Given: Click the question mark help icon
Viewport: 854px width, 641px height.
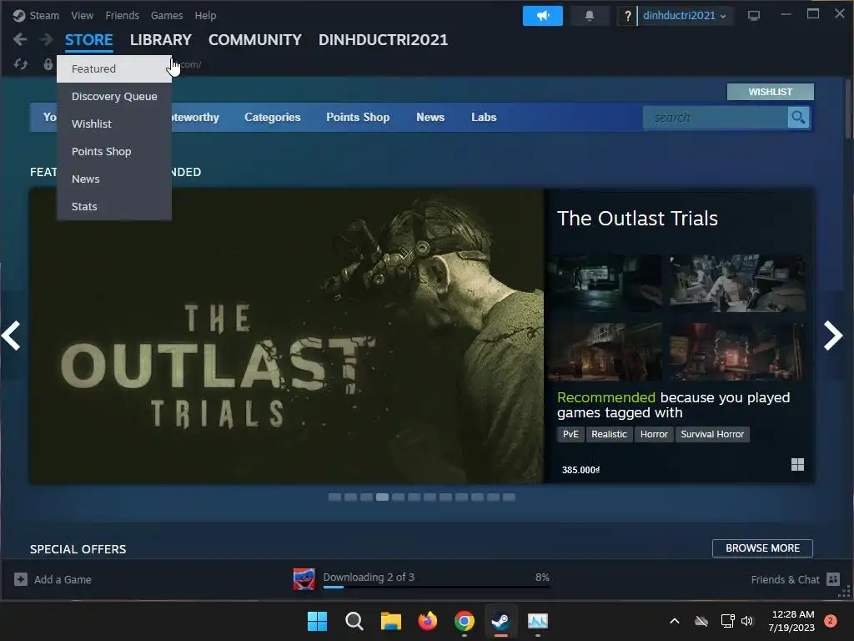Looking at the screenshot, I should pyautogui.click(x=627, y=15).
